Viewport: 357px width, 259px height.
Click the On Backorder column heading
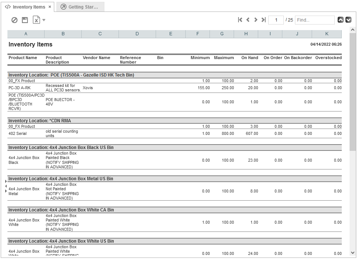click(x=298, y=58)
